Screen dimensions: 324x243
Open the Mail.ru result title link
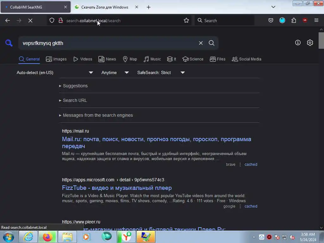(x=156, y=143)
